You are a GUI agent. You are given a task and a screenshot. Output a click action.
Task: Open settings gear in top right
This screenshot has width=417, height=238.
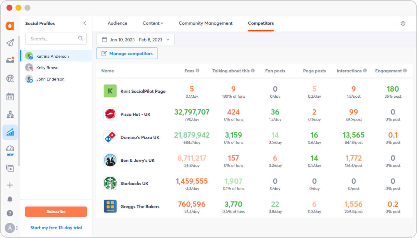coord(403,23)
